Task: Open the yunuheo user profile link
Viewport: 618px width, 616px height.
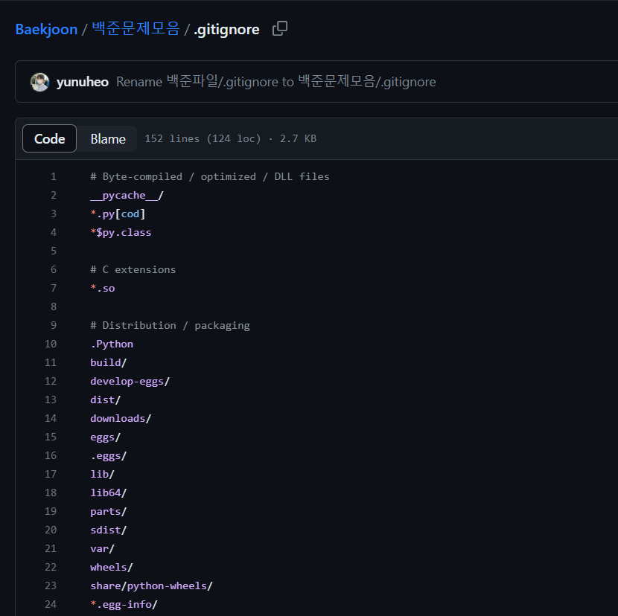Action: click(x=83, y=82)
